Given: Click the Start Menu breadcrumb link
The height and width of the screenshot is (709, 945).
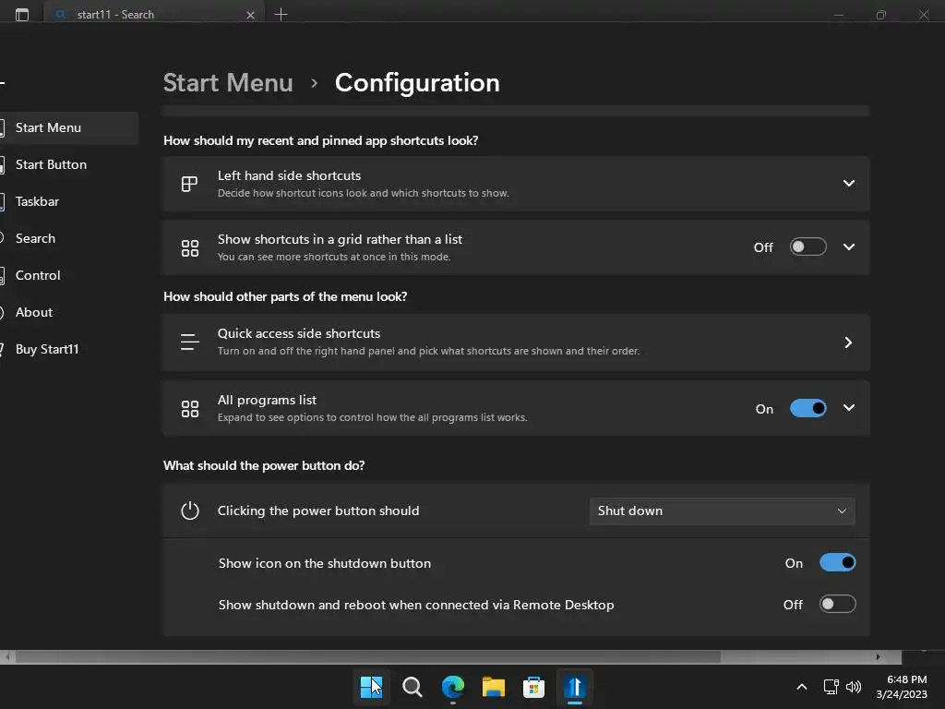Looking at the screenshot, I should click(228, 82).
